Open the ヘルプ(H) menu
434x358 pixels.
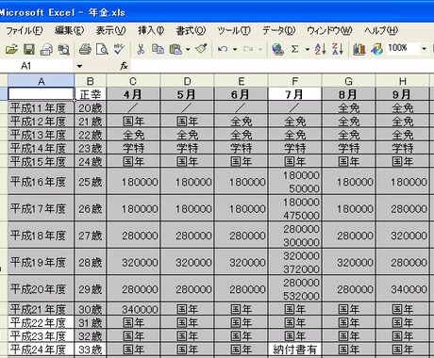pos(381,30)
